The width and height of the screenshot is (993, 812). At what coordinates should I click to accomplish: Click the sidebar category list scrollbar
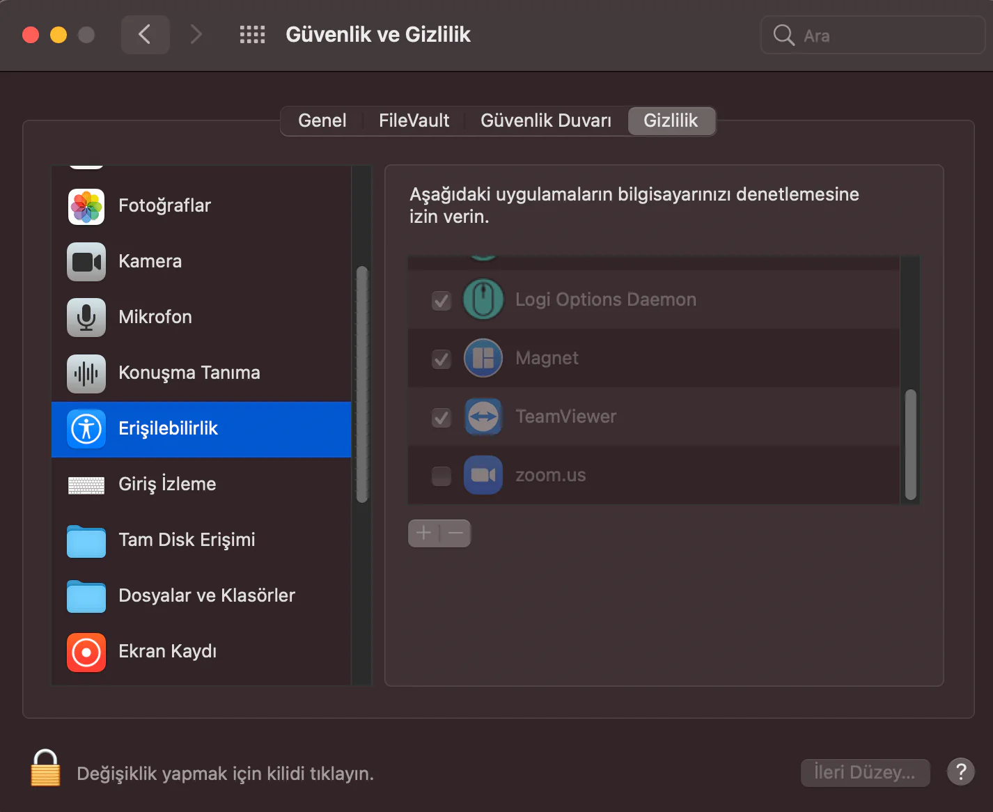point(361,384)
